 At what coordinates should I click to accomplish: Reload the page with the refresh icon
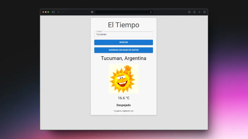[151, 12]
